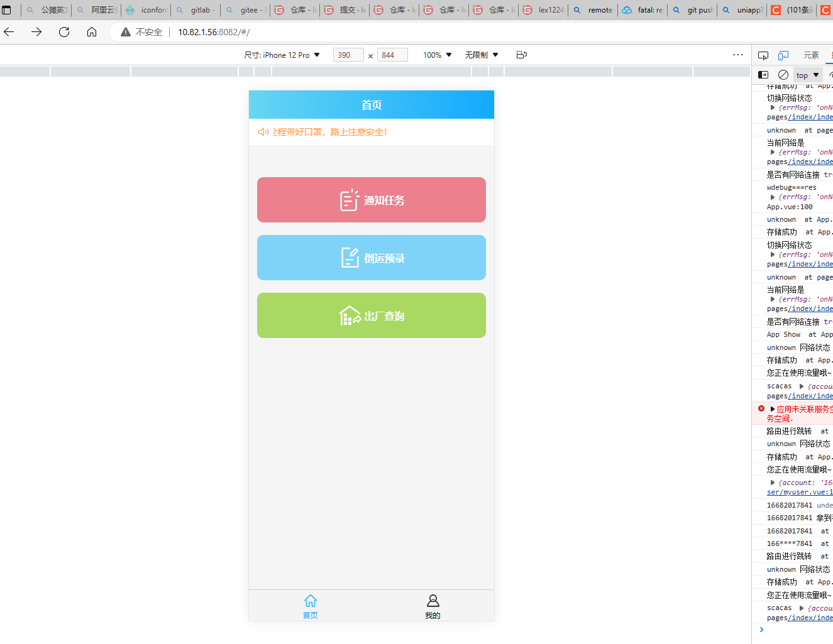Viewport: 833px width, 644px height.
Task: Open the browser home page icon
Action: 92,32
